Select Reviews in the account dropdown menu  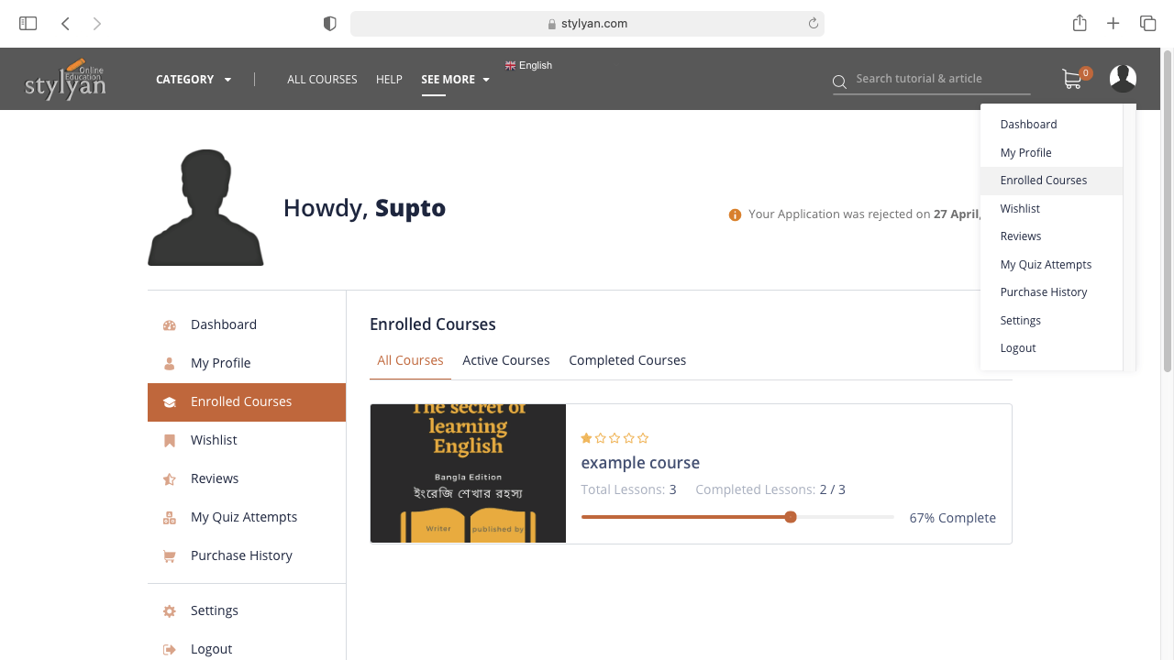[x=1051, y=236]
